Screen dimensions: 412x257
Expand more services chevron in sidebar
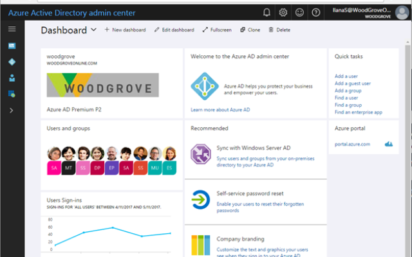12,111
